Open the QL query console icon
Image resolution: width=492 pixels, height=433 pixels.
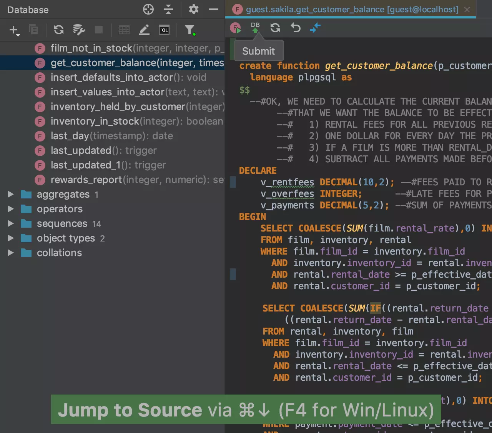coord(164,30)
